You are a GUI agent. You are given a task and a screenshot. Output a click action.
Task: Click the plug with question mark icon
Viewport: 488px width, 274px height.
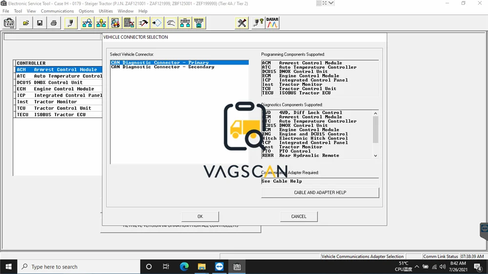click(258, 23)
